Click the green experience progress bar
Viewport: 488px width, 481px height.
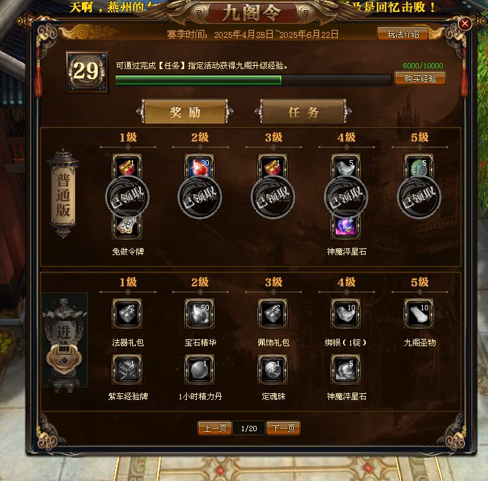(x=253, y=80)
